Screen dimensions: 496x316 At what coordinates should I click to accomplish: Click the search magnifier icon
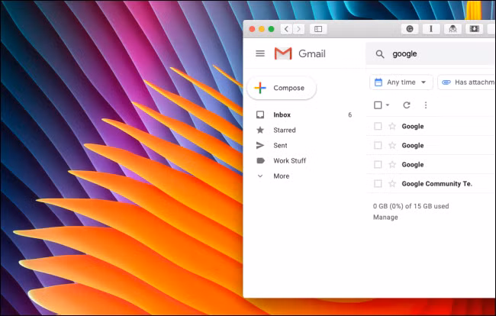point(380,54)
